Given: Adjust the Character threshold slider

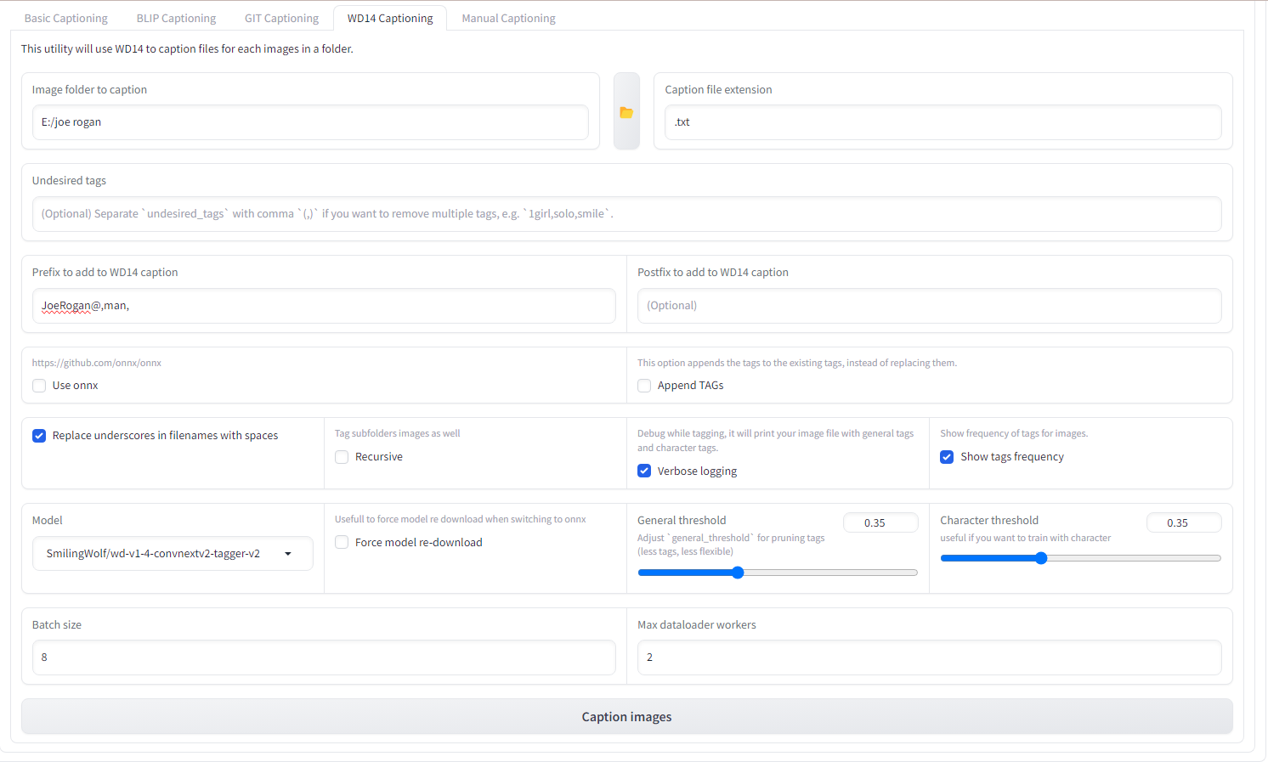Looking at the screenshot, I should coord(1080,558).
